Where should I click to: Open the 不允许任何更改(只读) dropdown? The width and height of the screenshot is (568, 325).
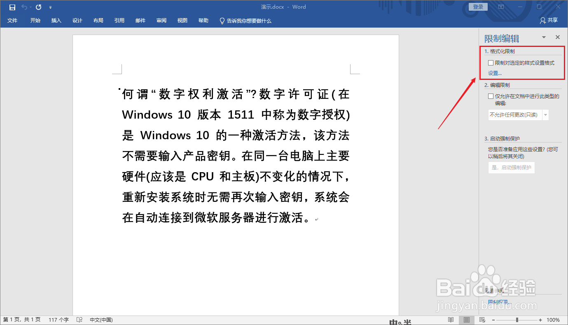(545, 115)
